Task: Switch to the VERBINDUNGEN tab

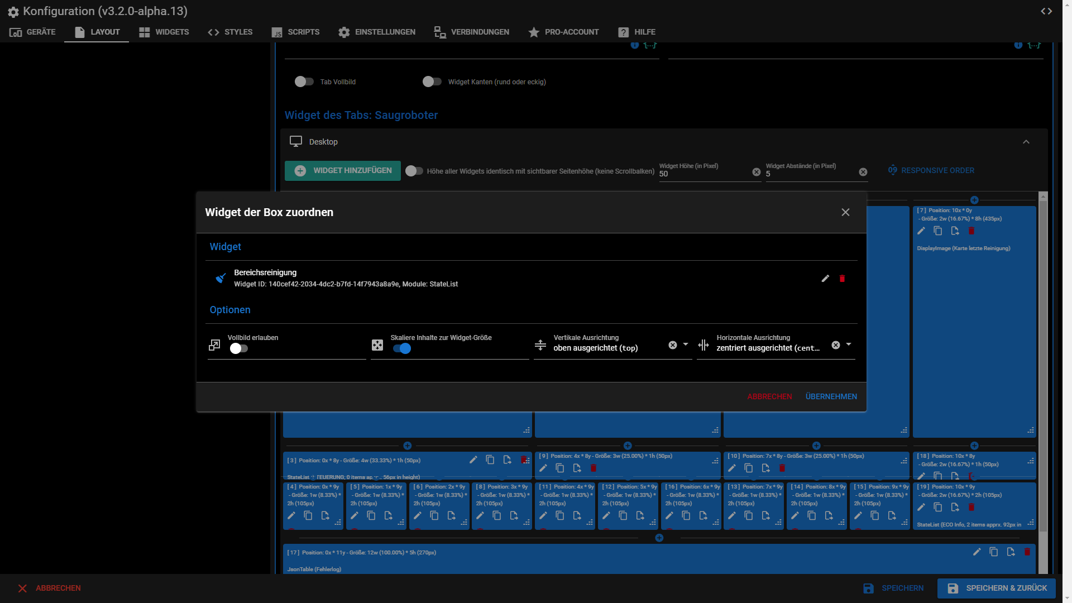Action: click(472, 32)
